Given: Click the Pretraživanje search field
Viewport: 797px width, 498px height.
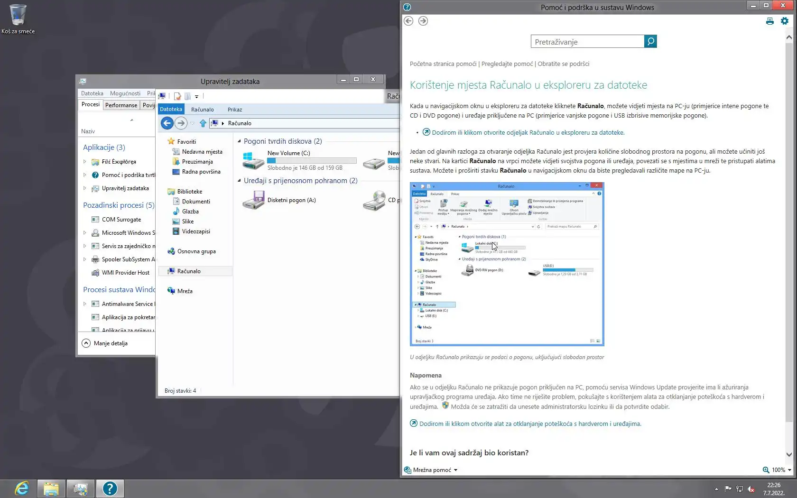Looking at the screenshot, I should 587,42.
